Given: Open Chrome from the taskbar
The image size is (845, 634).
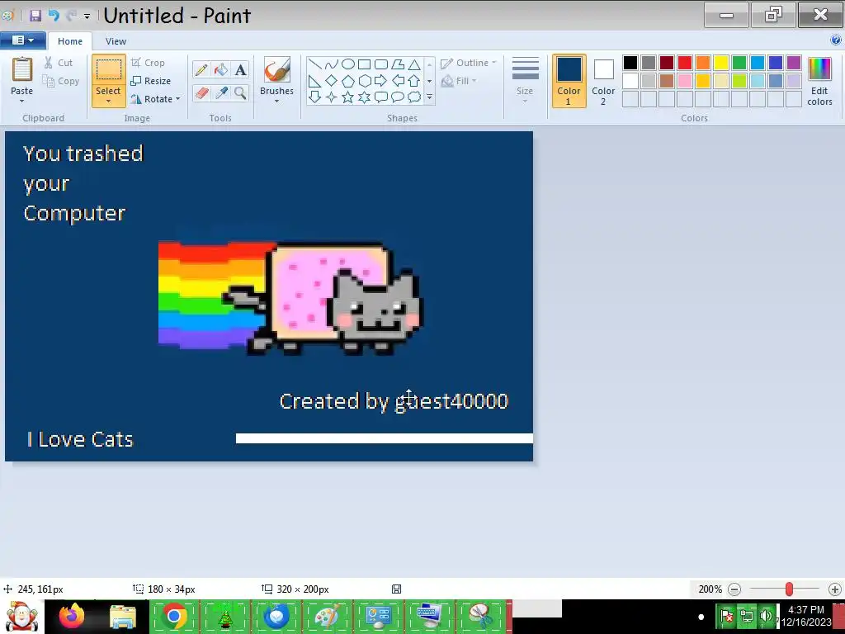Looking at the screenshot, I should 174,616.
